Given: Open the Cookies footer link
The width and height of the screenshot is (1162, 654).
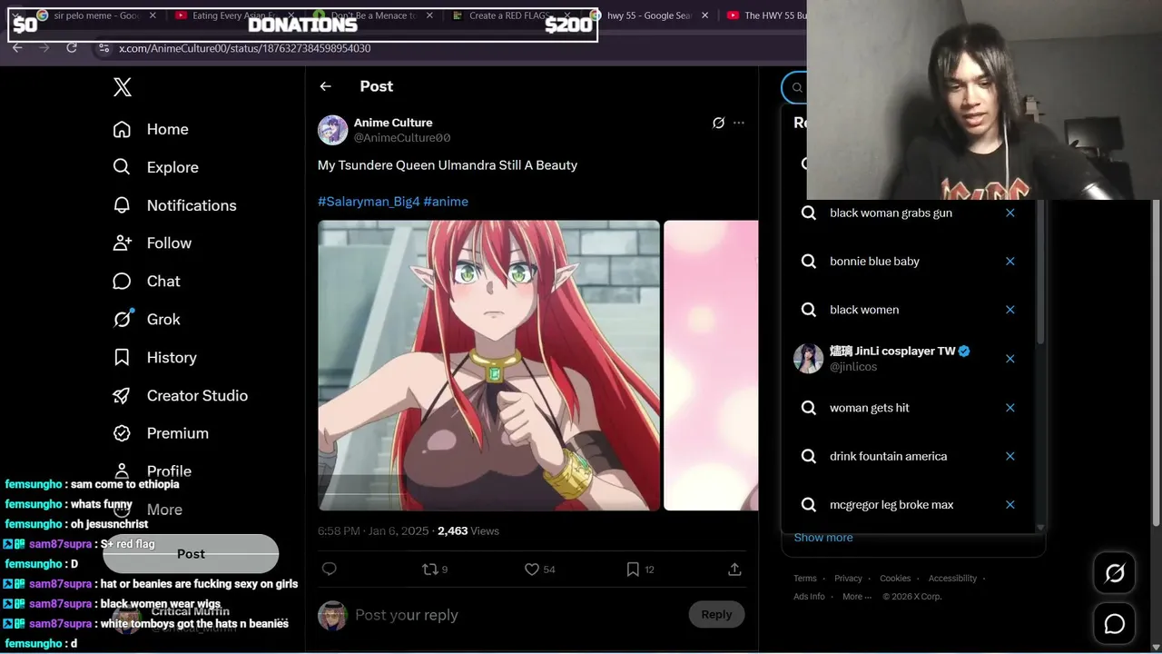Looking at the screenshot, I should point(895,579).
